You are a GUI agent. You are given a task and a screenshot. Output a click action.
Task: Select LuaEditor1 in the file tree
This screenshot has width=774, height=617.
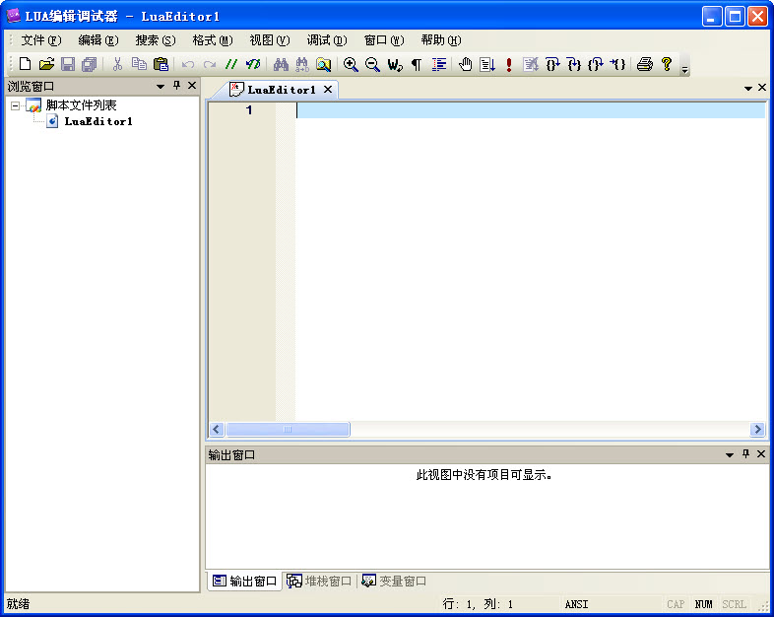point(98,121)
